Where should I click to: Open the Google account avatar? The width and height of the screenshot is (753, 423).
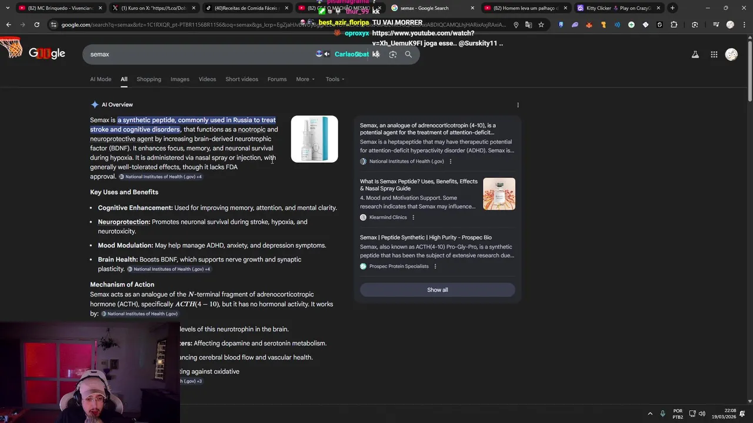[731, 54]
